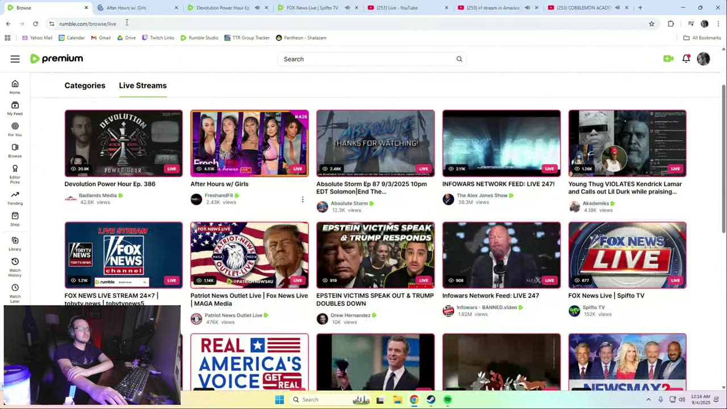Select Browse in the sidebar

click(x=15, y=151)
